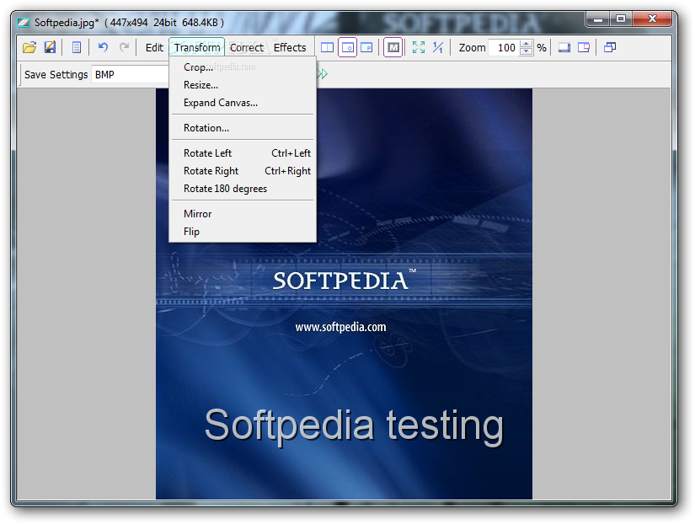The width and height of the screenshot is (695, 524).
Task: Minimize the image editor window
Action: pyautogui.click(x=598, y=19)
